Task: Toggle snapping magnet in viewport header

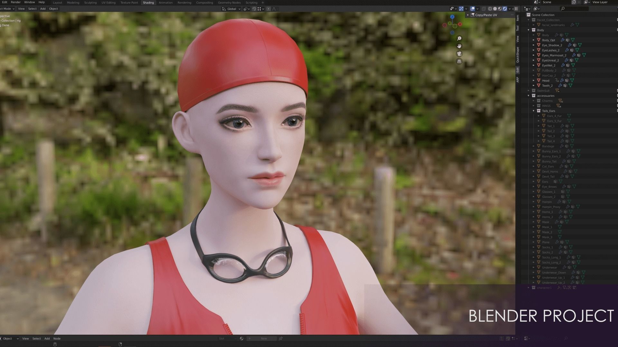Action: tap(254, 9)
